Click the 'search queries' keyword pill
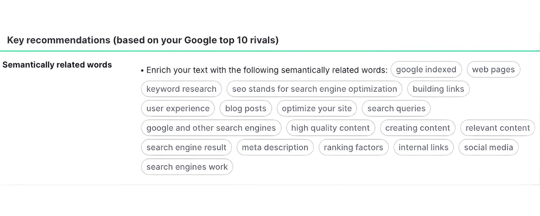 [396, 108]
